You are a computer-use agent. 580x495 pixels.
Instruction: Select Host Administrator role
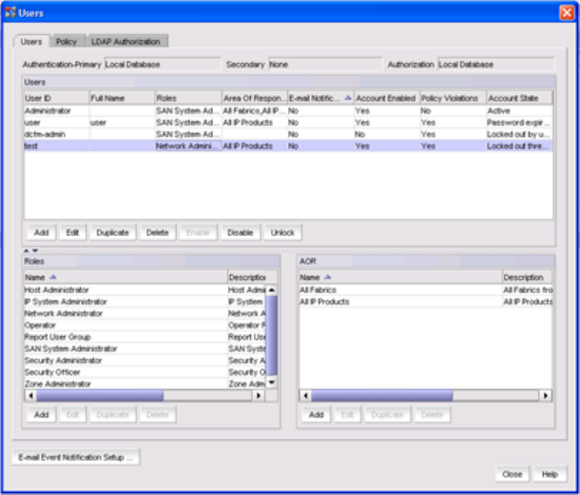pyautogui.click(x=145, y=290)
